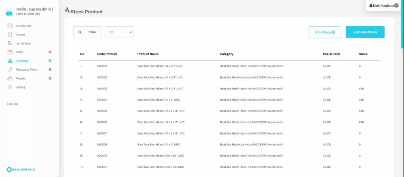Expand the Inventory submenu indicator

(50, 61)
